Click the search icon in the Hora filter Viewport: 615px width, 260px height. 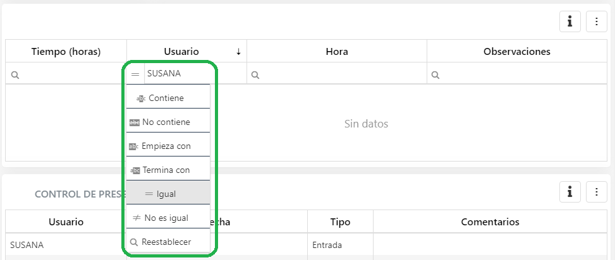[255, 74]
